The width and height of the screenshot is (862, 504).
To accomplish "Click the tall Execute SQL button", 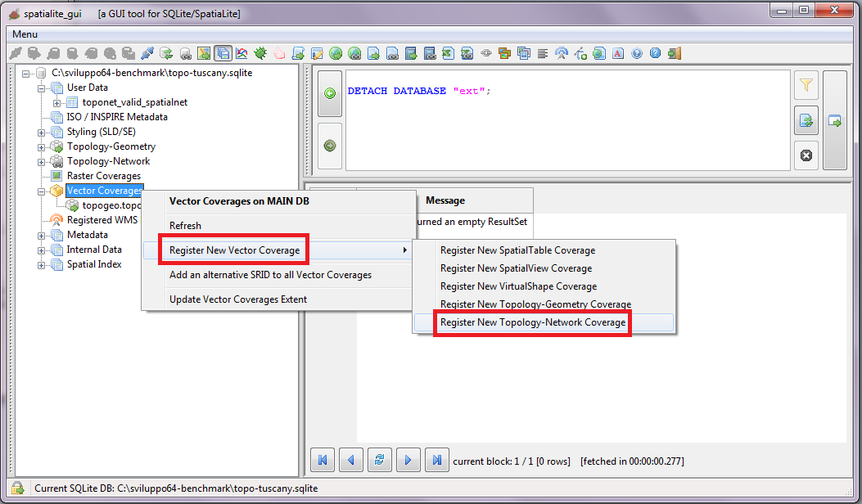I will pyautogui.click(x=834, y=120).
